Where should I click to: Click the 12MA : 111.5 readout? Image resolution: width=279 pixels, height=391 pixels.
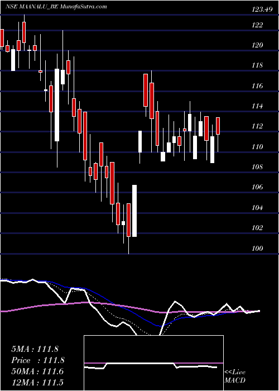tap(37, 382)
